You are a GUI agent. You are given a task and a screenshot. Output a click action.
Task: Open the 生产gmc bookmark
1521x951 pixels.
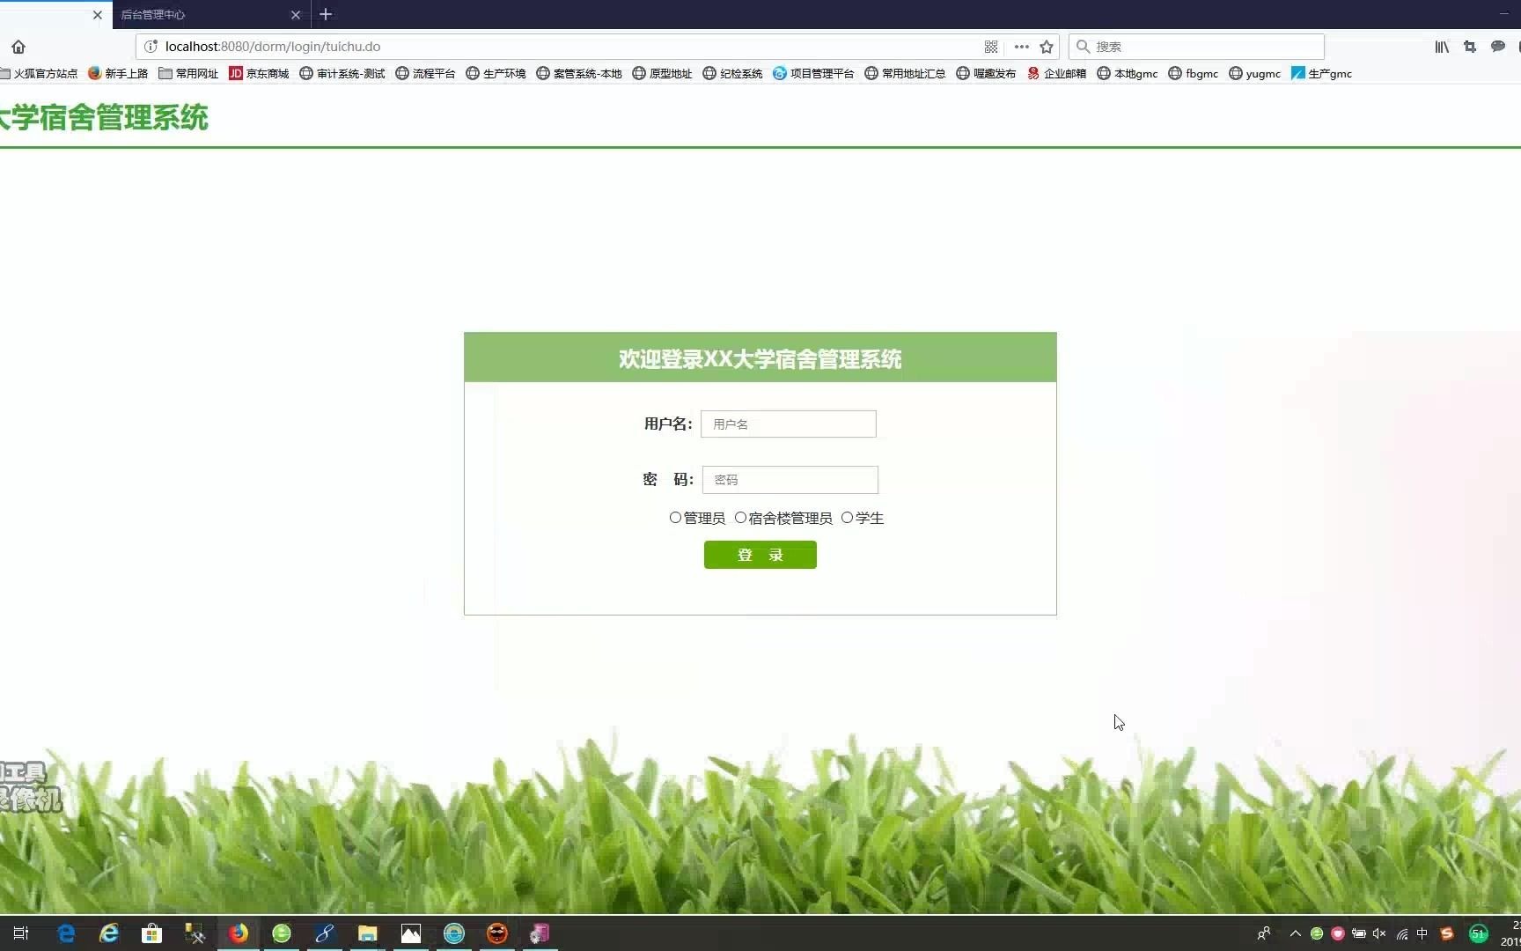(x=1321, y=74)
